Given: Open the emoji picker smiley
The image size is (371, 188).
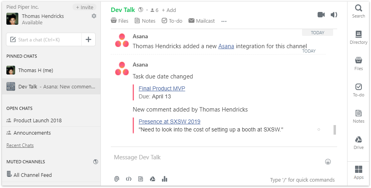Looking at the screenshot, I should (x=328, y=162).
